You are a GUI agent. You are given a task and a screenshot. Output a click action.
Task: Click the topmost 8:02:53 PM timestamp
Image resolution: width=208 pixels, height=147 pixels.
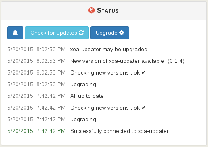coord(36,50)
